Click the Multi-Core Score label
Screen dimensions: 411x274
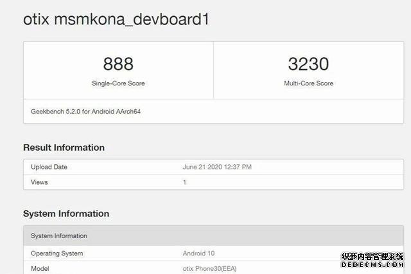click(308, 83)
